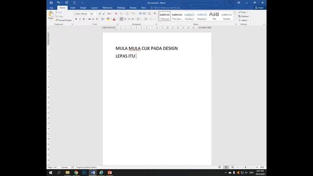The width and height of the screenshot is (313, 176).
Task: Toggle underline formatting
Action: pos(84,19)
